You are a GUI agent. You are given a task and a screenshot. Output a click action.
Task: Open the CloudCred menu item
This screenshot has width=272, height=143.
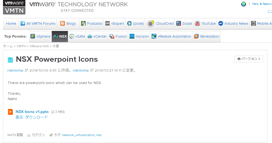(x=165, y=23)
